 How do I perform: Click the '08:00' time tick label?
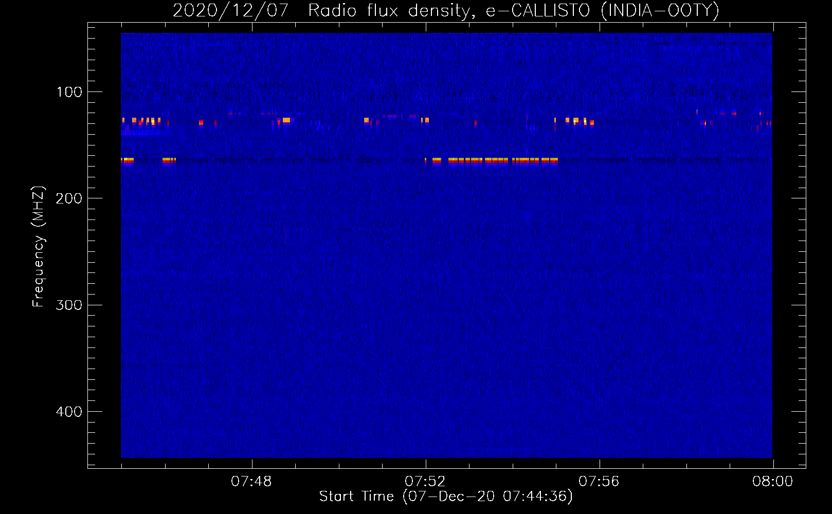click(773, 482)
